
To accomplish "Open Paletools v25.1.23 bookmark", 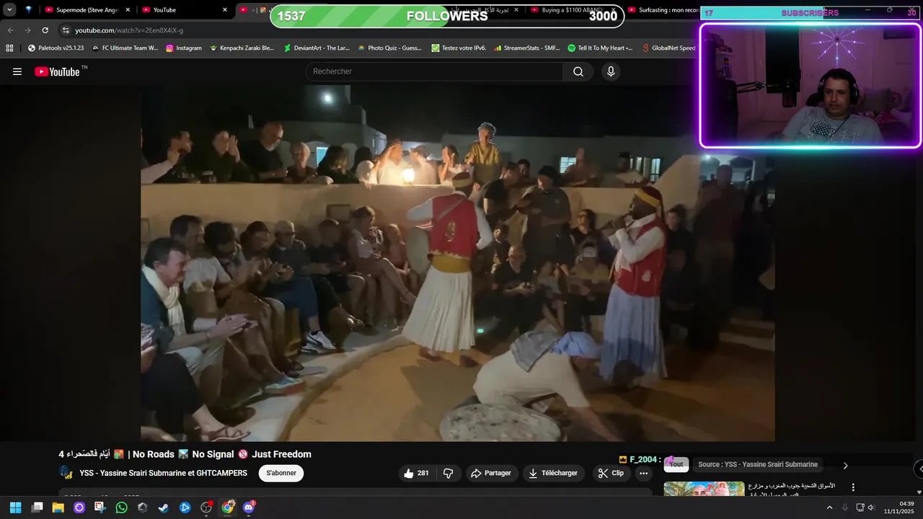I will click(x=56, y=48).
